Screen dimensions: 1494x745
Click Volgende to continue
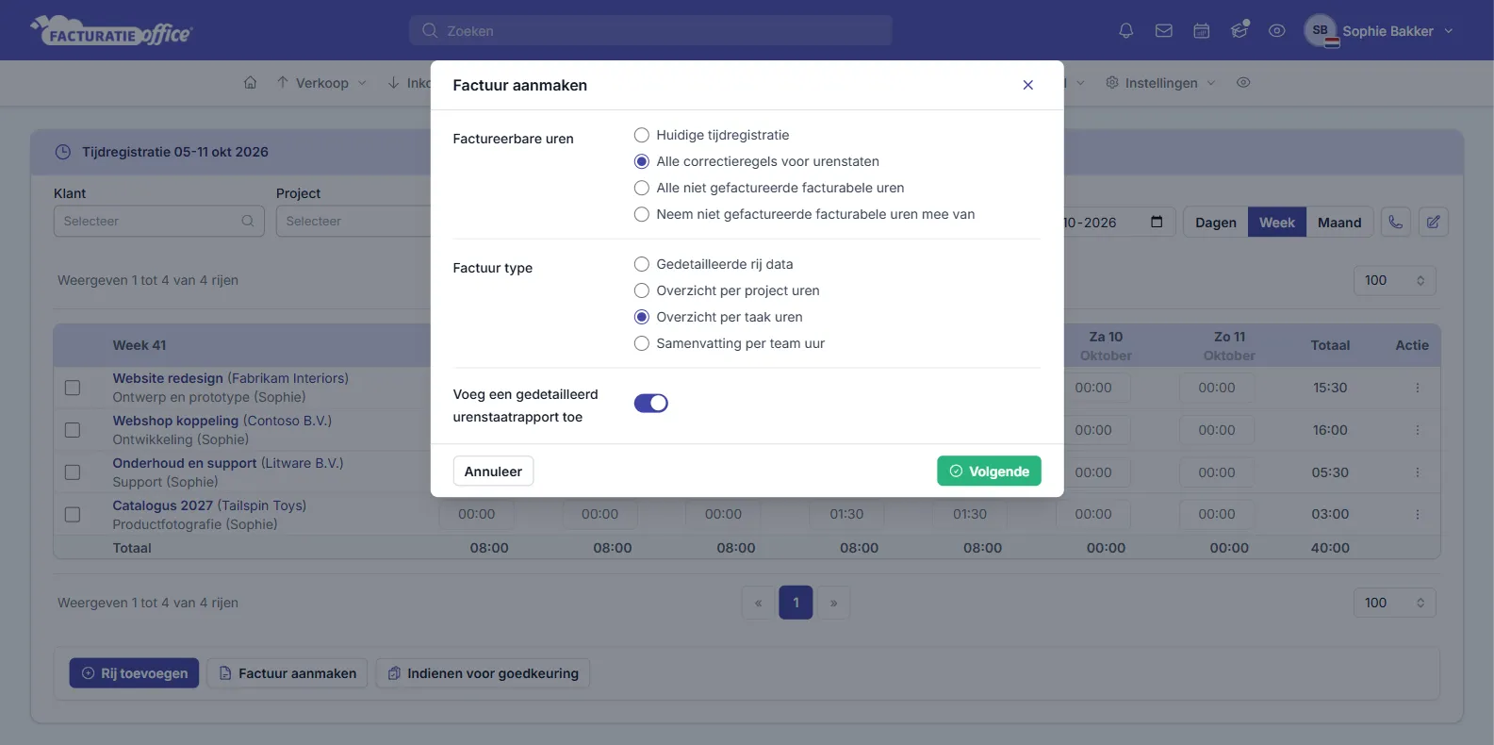[x=989, y=472]
